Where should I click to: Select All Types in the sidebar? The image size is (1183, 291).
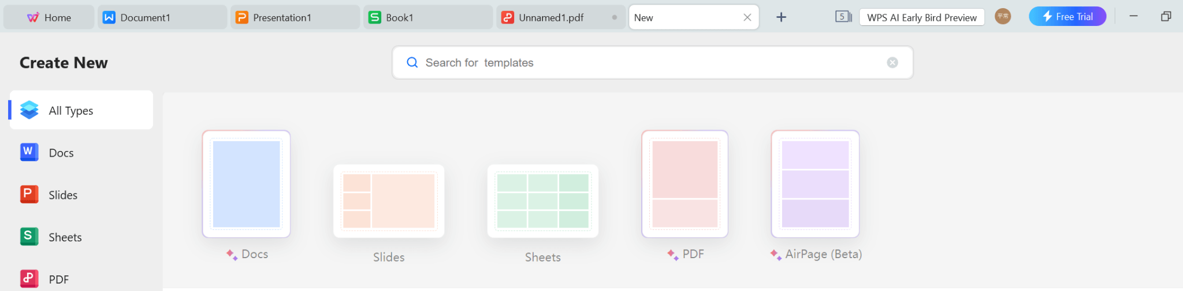(x=70, y=111)
